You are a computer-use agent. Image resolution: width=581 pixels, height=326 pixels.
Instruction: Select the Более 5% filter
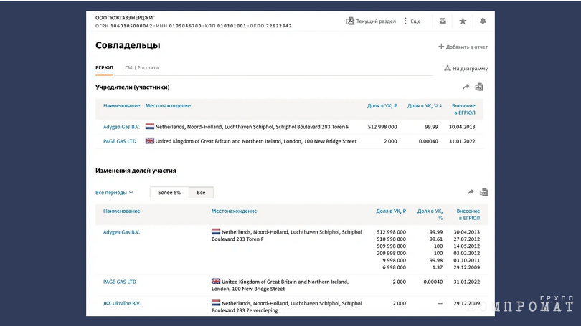coord(169,193)
